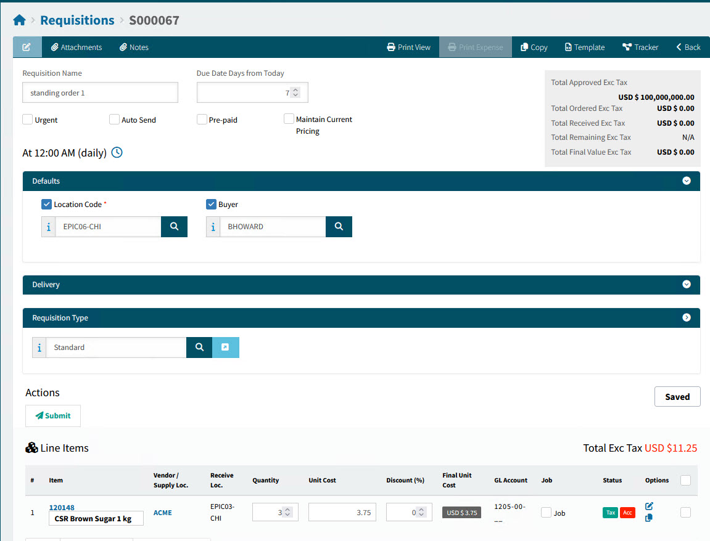Open the schedule clock icon
This screenshot has width=710, height=541.
(117, 152)
